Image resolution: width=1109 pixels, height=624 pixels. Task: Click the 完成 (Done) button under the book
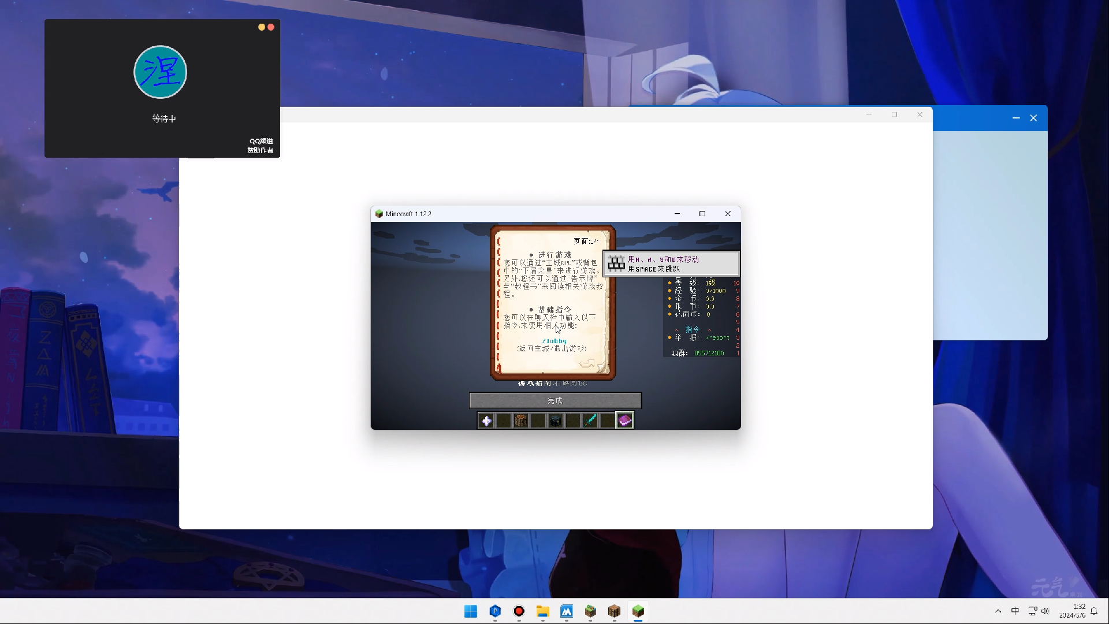coord(555,400)
